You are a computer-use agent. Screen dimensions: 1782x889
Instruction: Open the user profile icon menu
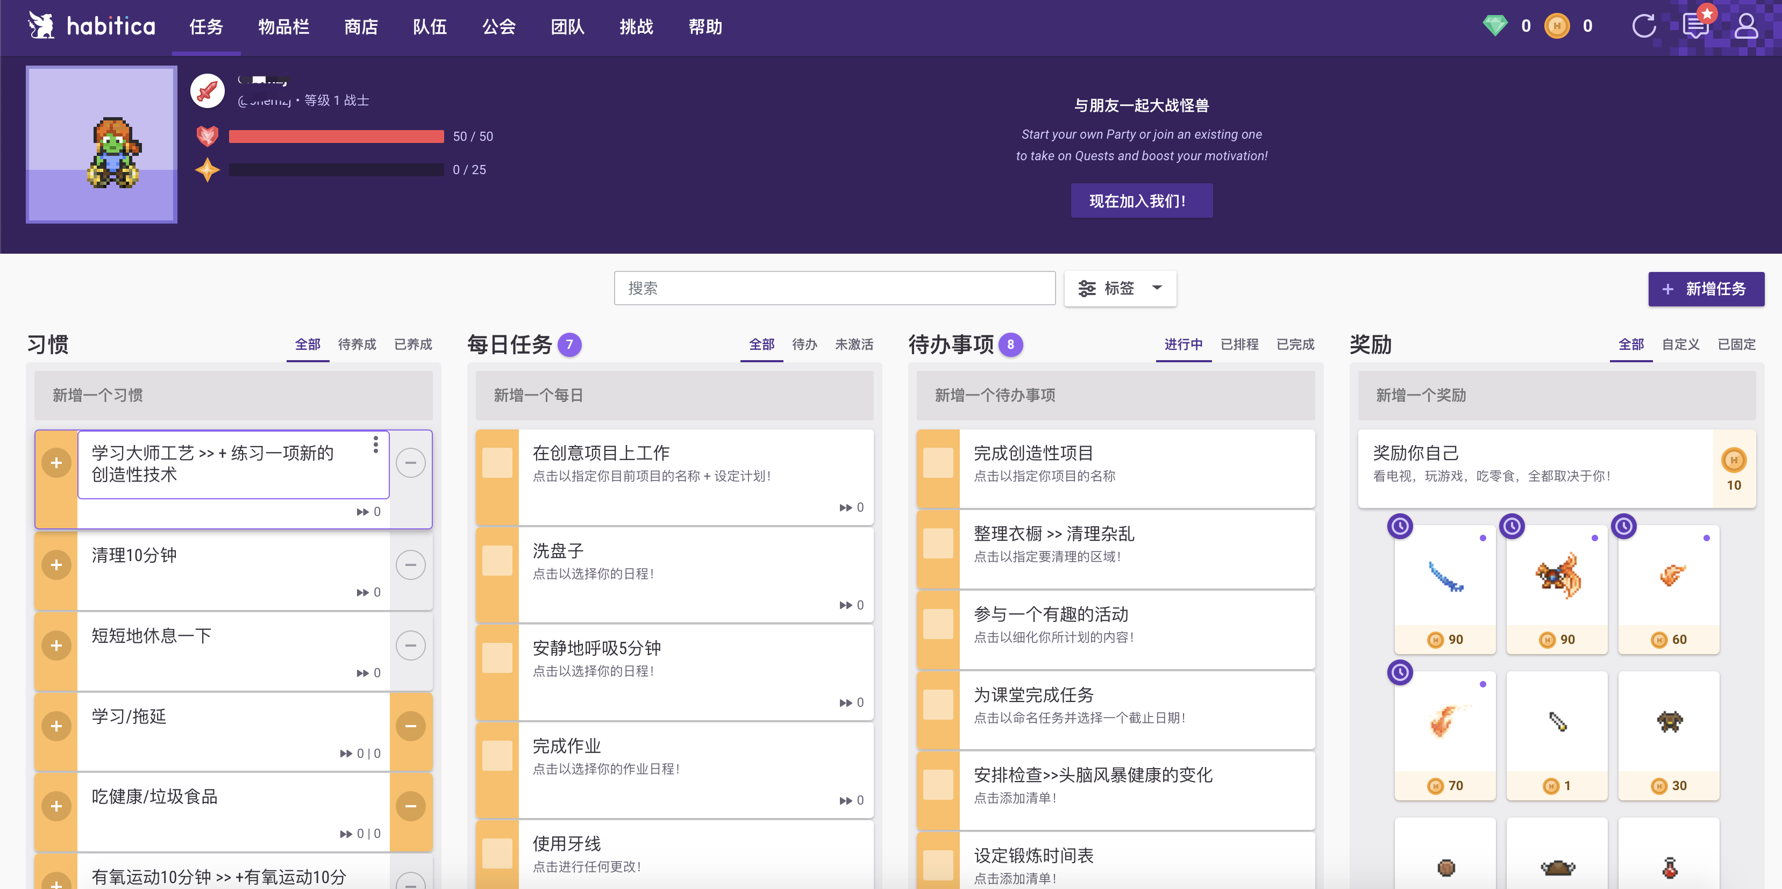click(x=1746, y=26)
